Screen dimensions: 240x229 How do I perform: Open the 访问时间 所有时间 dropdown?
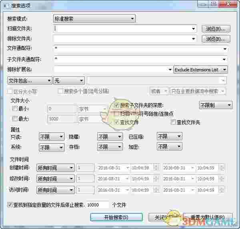[x=56, y=190]
